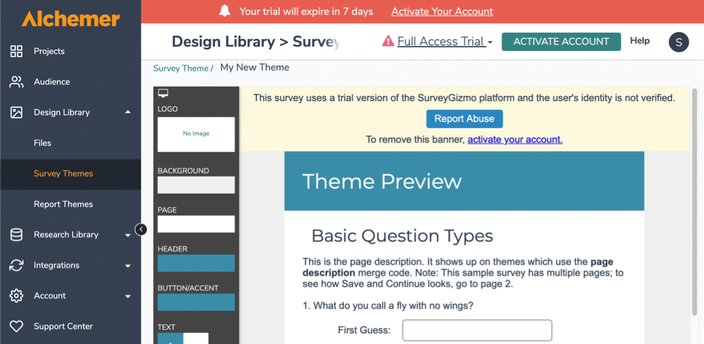This screenshot has height=344, width=704.
Task: Open the Audience menu item
Action: 52,82
